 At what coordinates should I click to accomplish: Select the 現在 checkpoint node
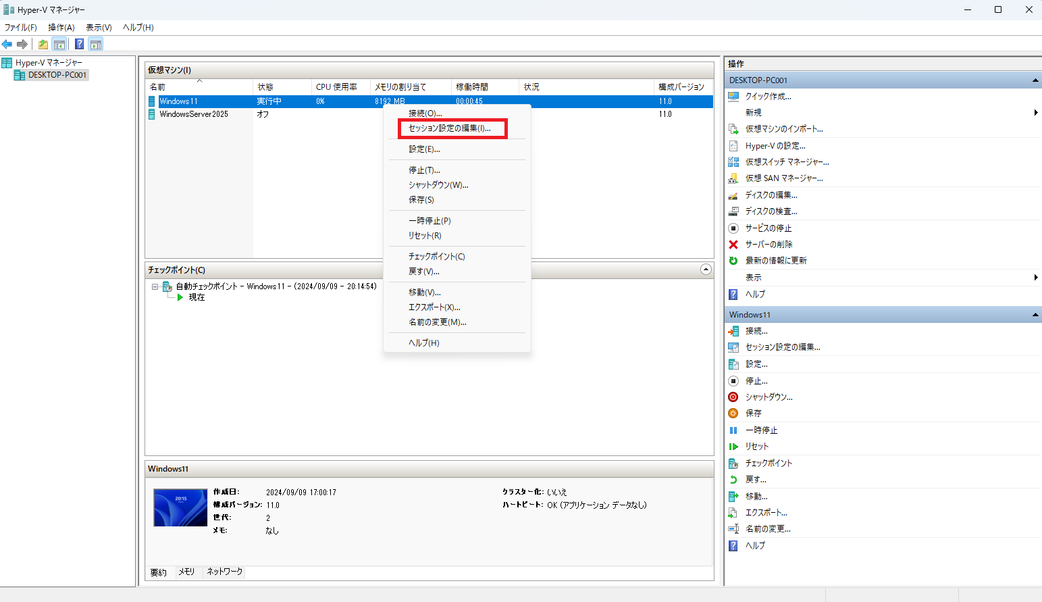tap(197, 297)
